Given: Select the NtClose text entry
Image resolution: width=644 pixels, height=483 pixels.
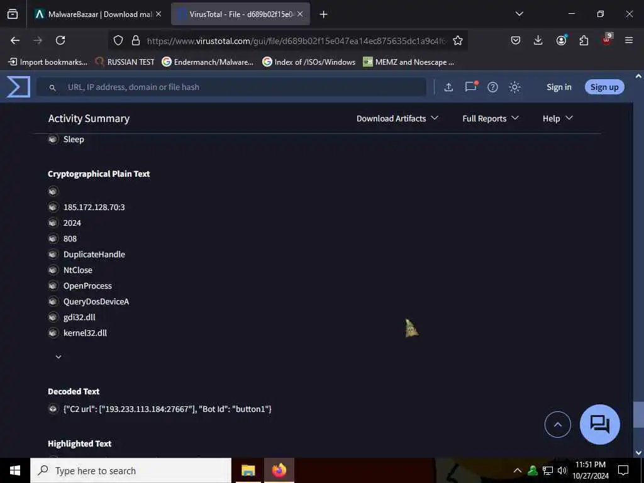Looking at the screenshot, I should [x=77, y=270].
